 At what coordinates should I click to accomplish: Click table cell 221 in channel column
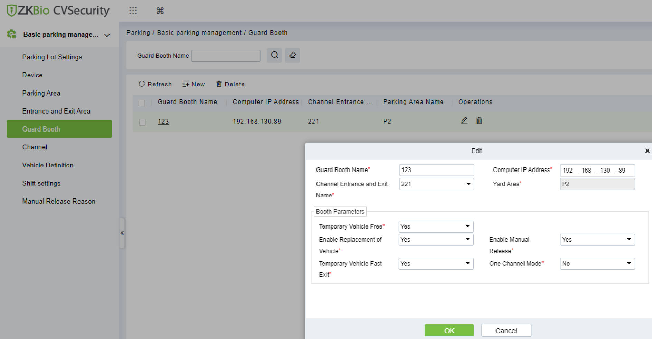pos(313,122)
